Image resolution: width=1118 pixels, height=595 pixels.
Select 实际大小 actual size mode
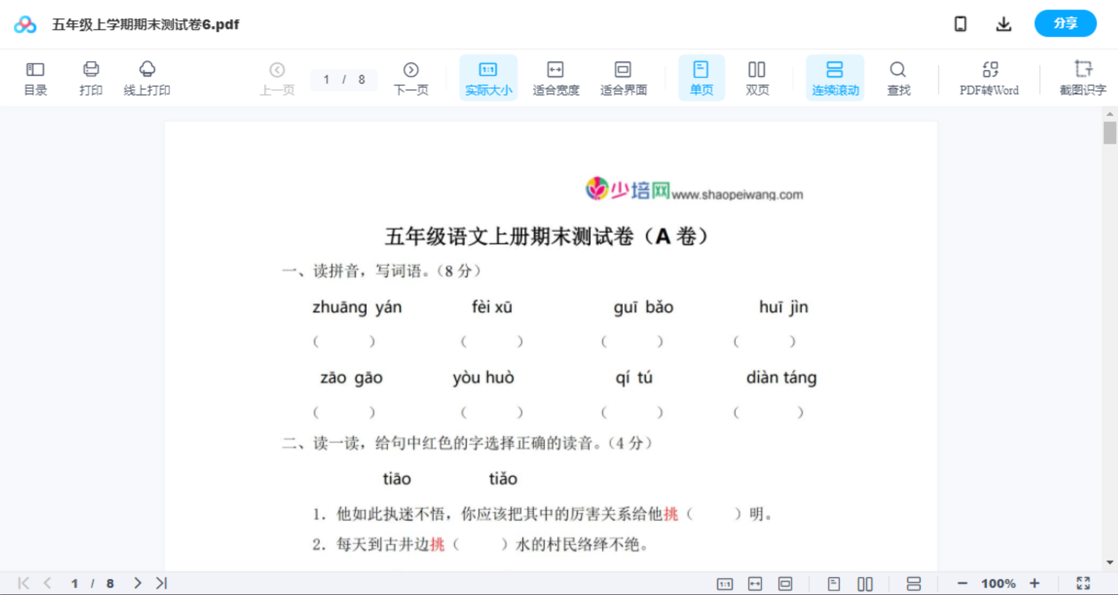488,77
